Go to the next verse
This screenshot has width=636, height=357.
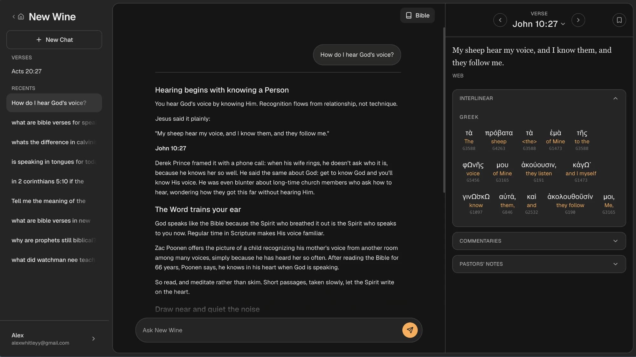pyautogui.click(x=578, y=20)
